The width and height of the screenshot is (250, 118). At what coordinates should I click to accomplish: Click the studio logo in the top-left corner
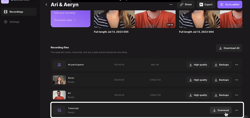(x=5, y=1)
